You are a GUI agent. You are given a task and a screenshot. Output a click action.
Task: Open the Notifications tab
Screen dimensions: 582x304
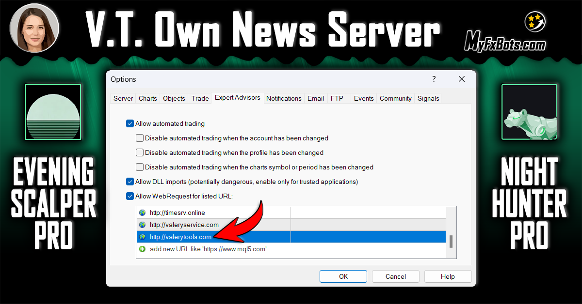coord(284,98)
